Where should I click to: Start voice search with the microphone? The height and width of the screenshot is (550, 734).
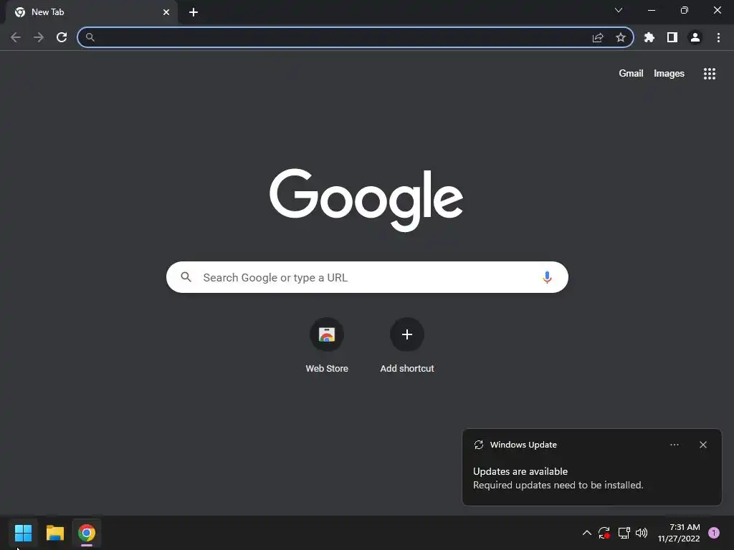tap(547, 277)
